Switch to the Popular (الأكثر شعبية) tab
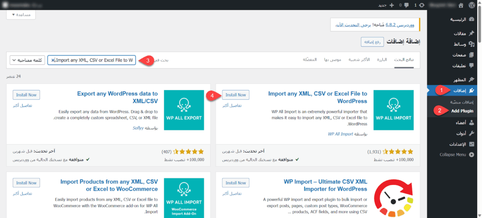The width and height of the screenshot is (482, 218). pyautogui.click(x=359, y=60)
